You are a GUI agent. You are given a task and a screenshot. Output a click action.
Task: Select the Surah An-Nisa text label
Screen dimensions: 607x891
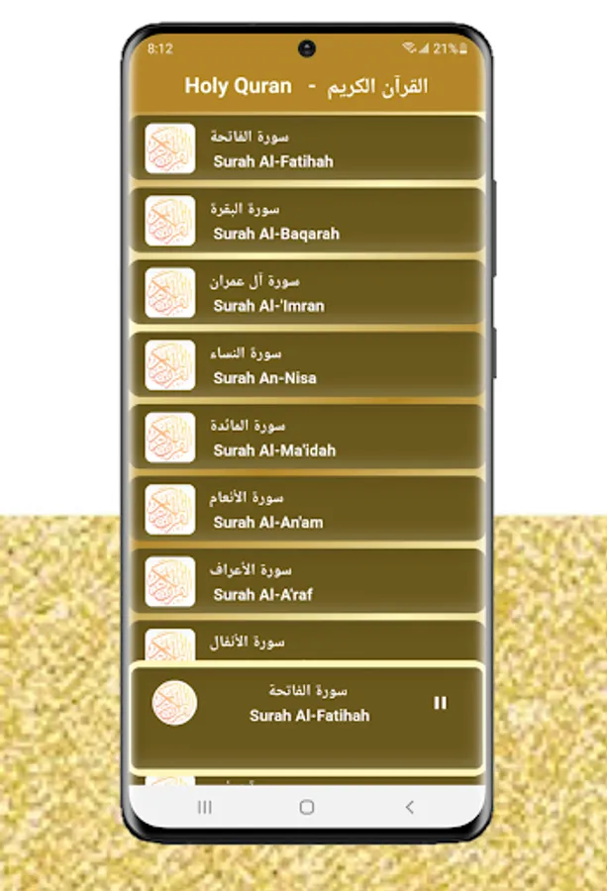(264, 378)
